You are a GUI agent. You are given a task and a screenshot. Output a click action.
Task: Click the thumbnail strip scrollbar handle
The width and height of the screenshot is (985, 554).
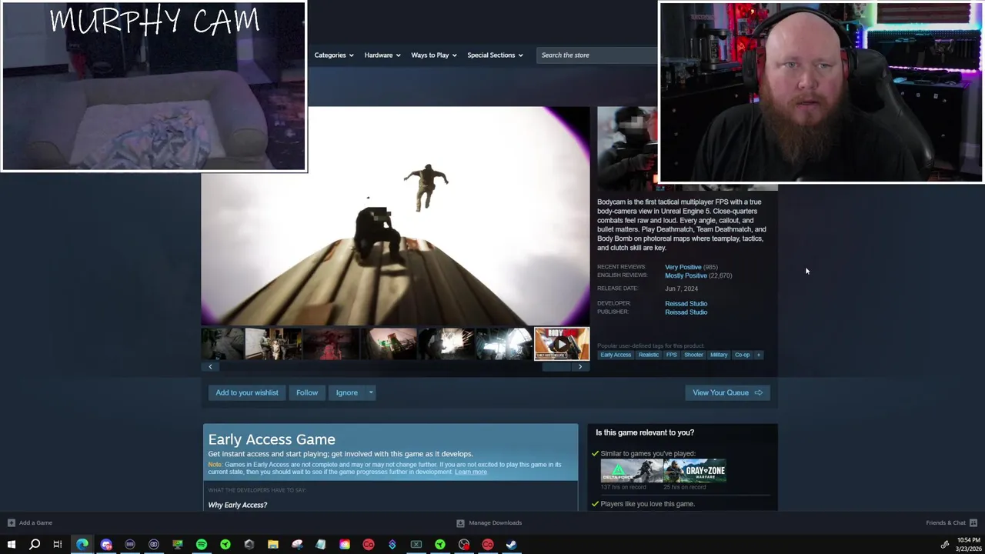(x=557, y=367)
